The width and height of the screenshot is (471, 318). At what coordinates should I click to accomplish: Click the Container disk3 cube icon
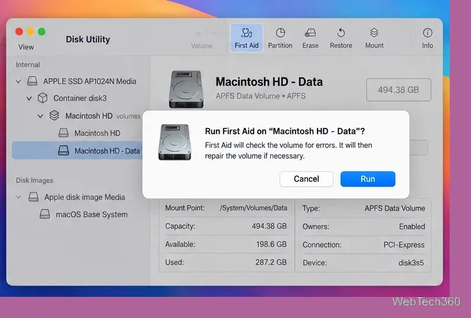pyautogui.click(x=42, y=98)
